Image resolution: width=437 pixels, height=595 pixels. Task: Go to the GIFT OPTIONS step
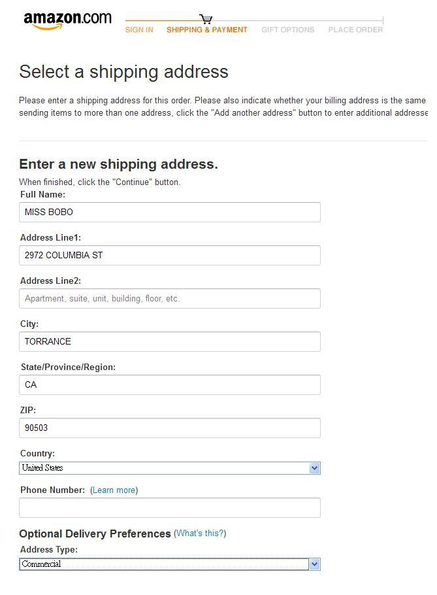tap(287, 29)
